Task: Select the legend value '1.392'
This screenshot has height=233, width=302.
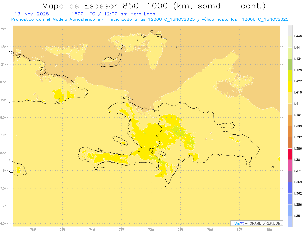Action: coord(298,137)
